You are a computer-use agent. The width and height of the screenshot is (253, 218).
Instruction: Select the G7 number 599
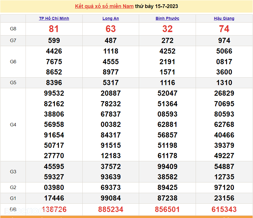(x=54, y=41)
